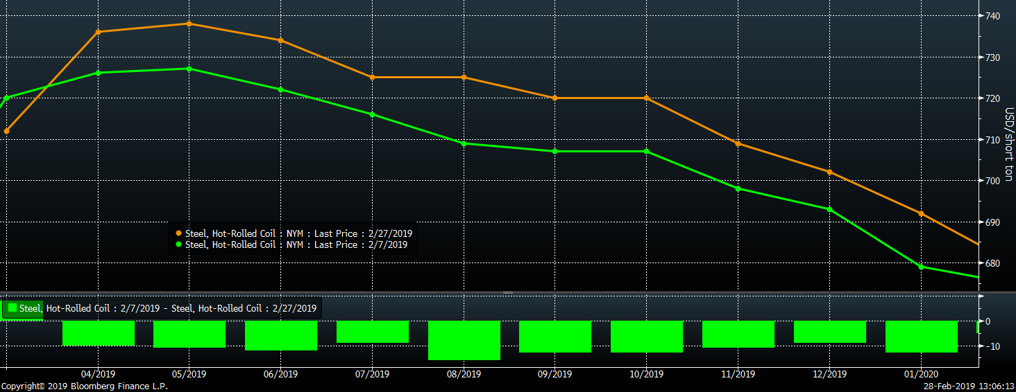Click the green spread bar for 07/2019
The width and height of the screenshot is (1016, 392).
tap(372, 332)
